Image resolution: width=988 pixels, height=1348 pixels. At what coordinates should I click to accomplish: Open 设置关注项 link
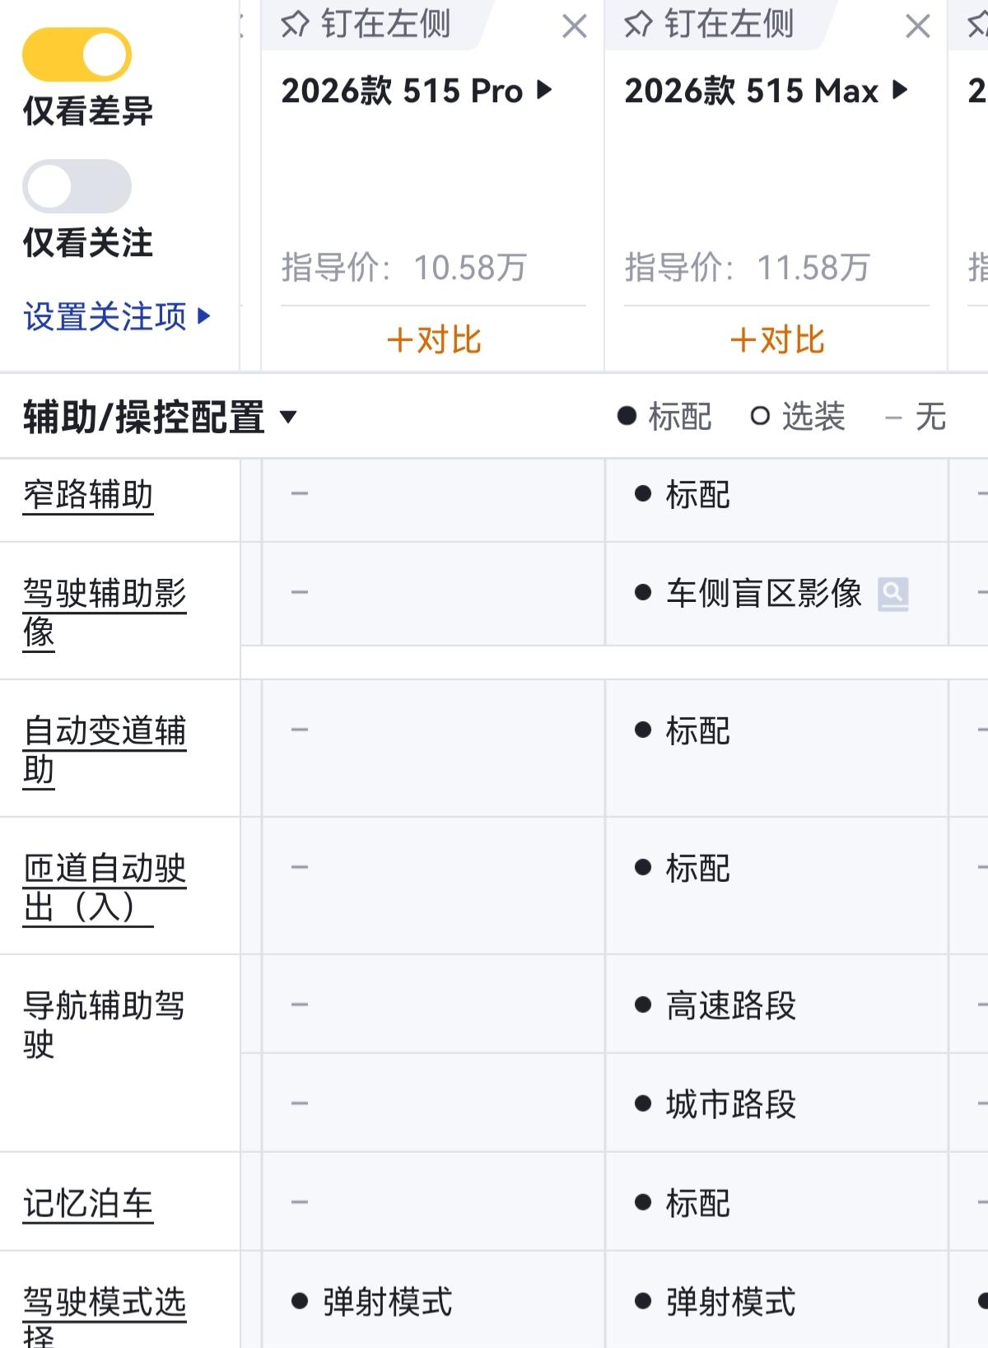pos(117,317)
